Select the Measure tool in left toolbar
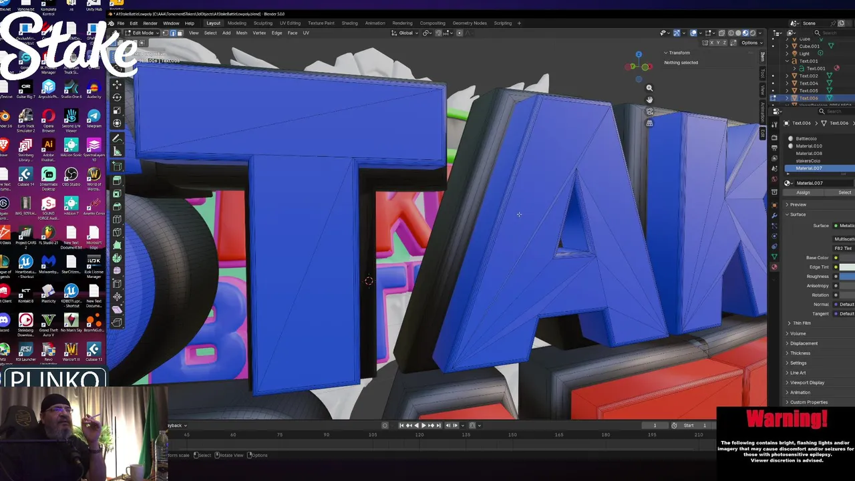Image resolution: width=855 pixels, height=481 pixels. (x=117, y=152)
